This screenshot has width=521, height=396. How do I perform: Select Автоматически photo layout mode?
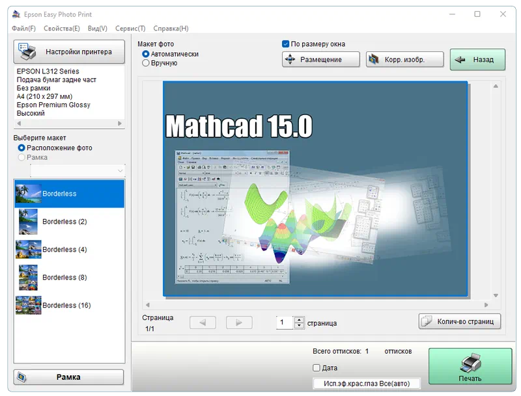tap(145, 54)
